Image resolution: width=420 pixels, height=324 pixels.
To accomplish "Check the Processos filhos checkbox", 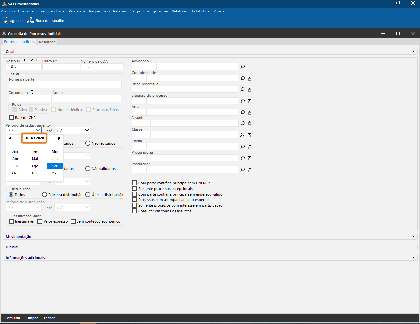I will coord(89,110).
